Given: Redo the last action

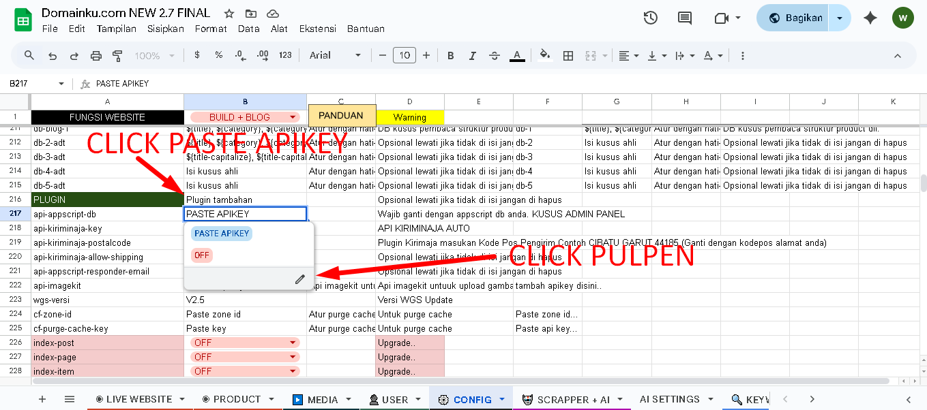Looking at the screenshot, I should 74,56.
